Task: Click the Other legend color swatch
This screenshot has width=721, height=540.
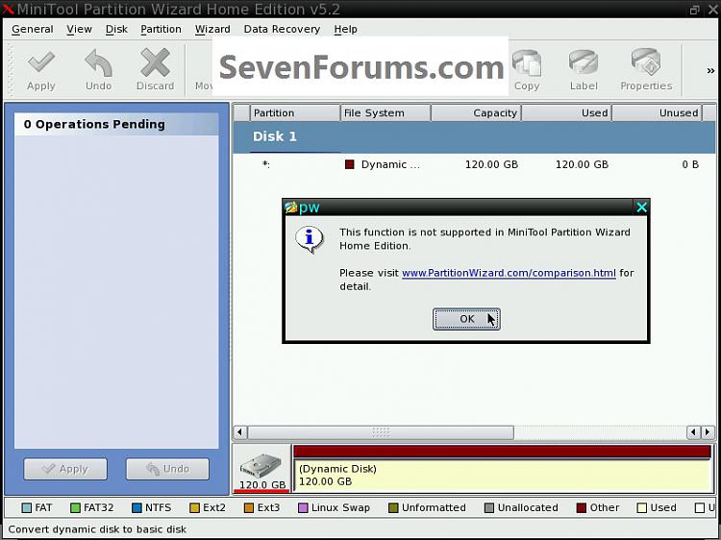Action: (582, 508)
